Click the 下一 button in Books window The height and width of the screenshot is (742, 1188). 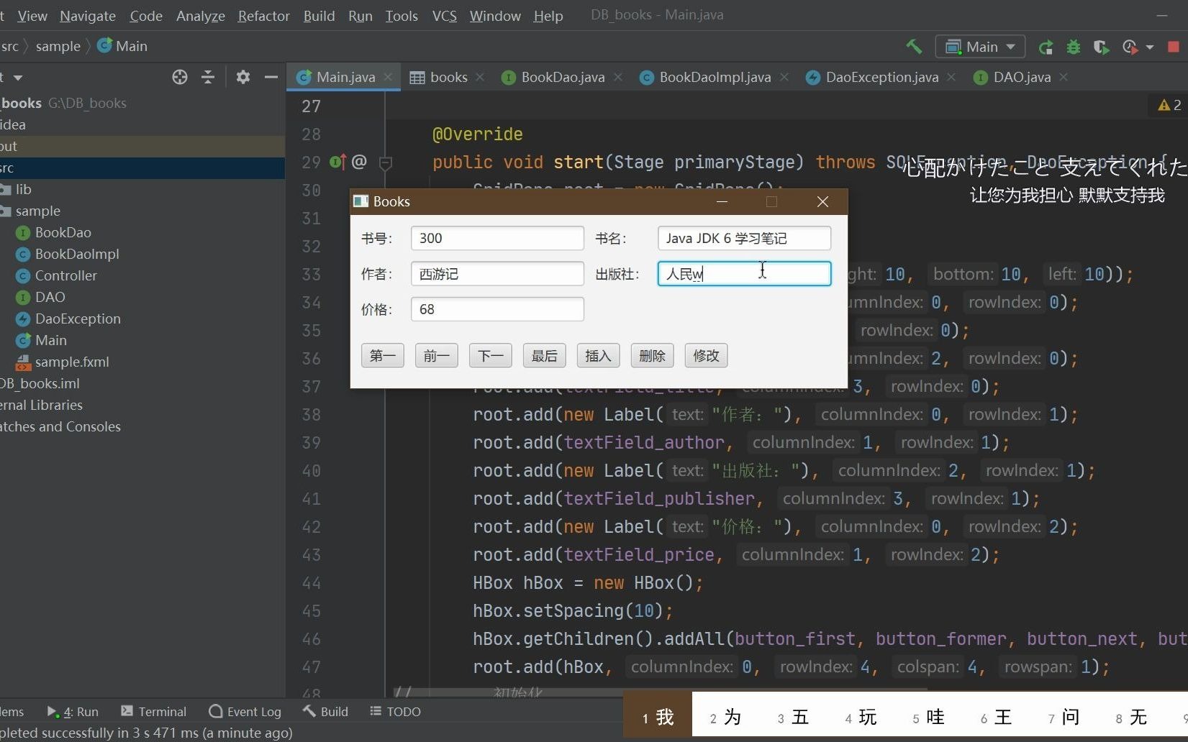tap(491, 356)
